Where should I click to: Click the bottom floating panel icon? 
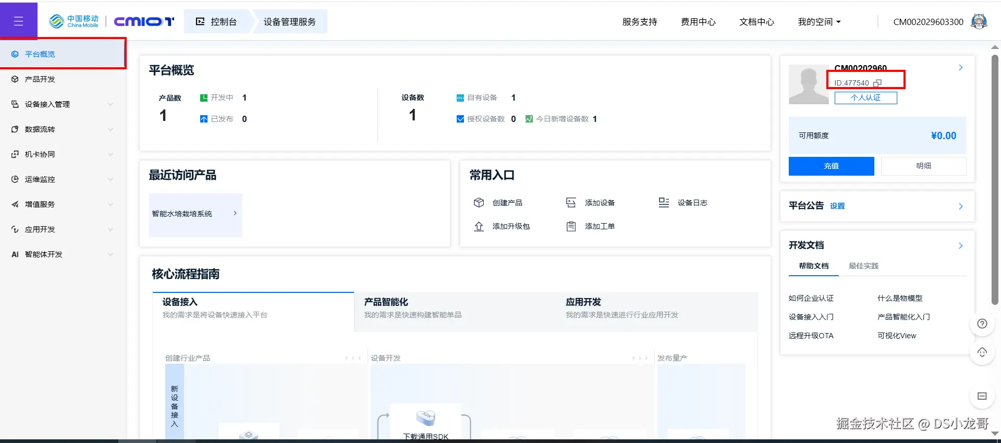(x=982, y=396)
